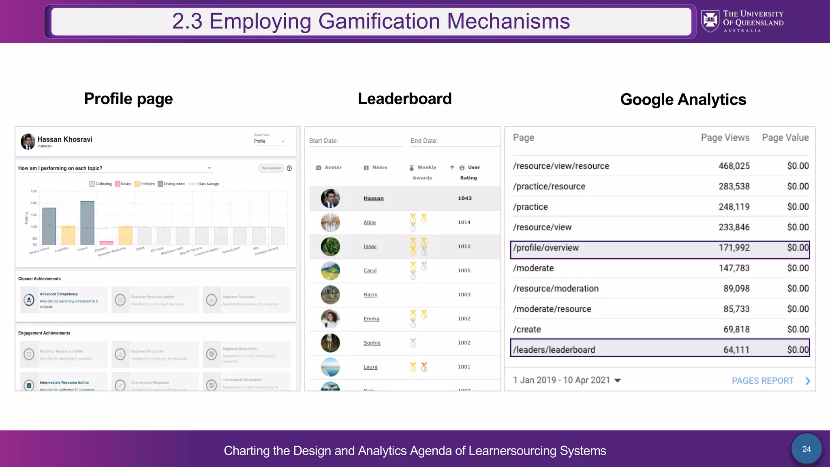This screenshot has width=830, height=467.
Task: Open Issac's leaderboard profile link
Action: click(x=370, y=246)
